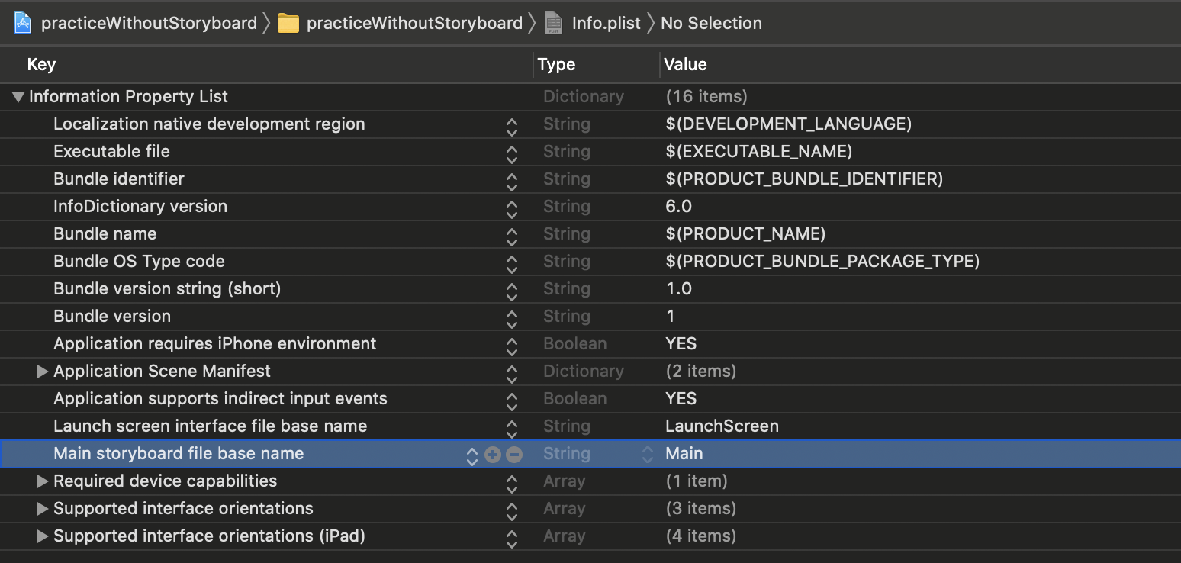Expand Supported interface orientations triangle
The image size is (1181, 563).
coord(43,509)
